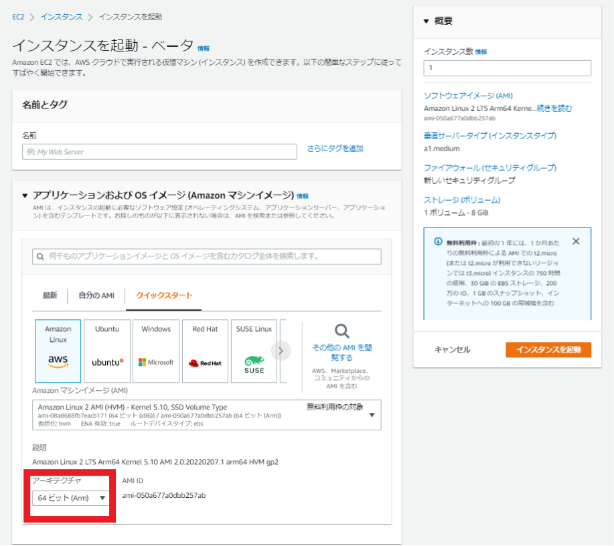Click 続きを読む link in summary
The width and height of the screenshot is (614, 546).
point(554,108)
